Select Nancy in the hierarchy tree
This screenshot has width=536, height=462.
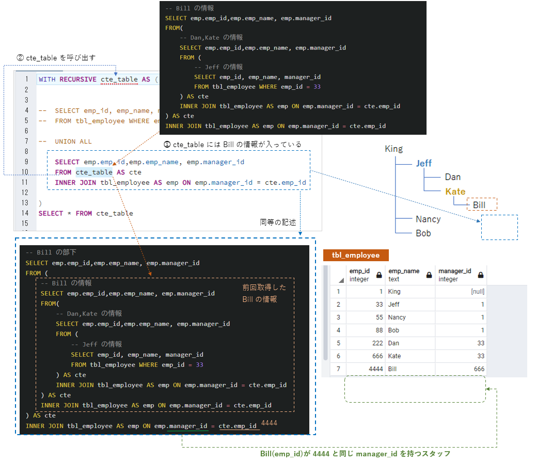coord(428,219)
